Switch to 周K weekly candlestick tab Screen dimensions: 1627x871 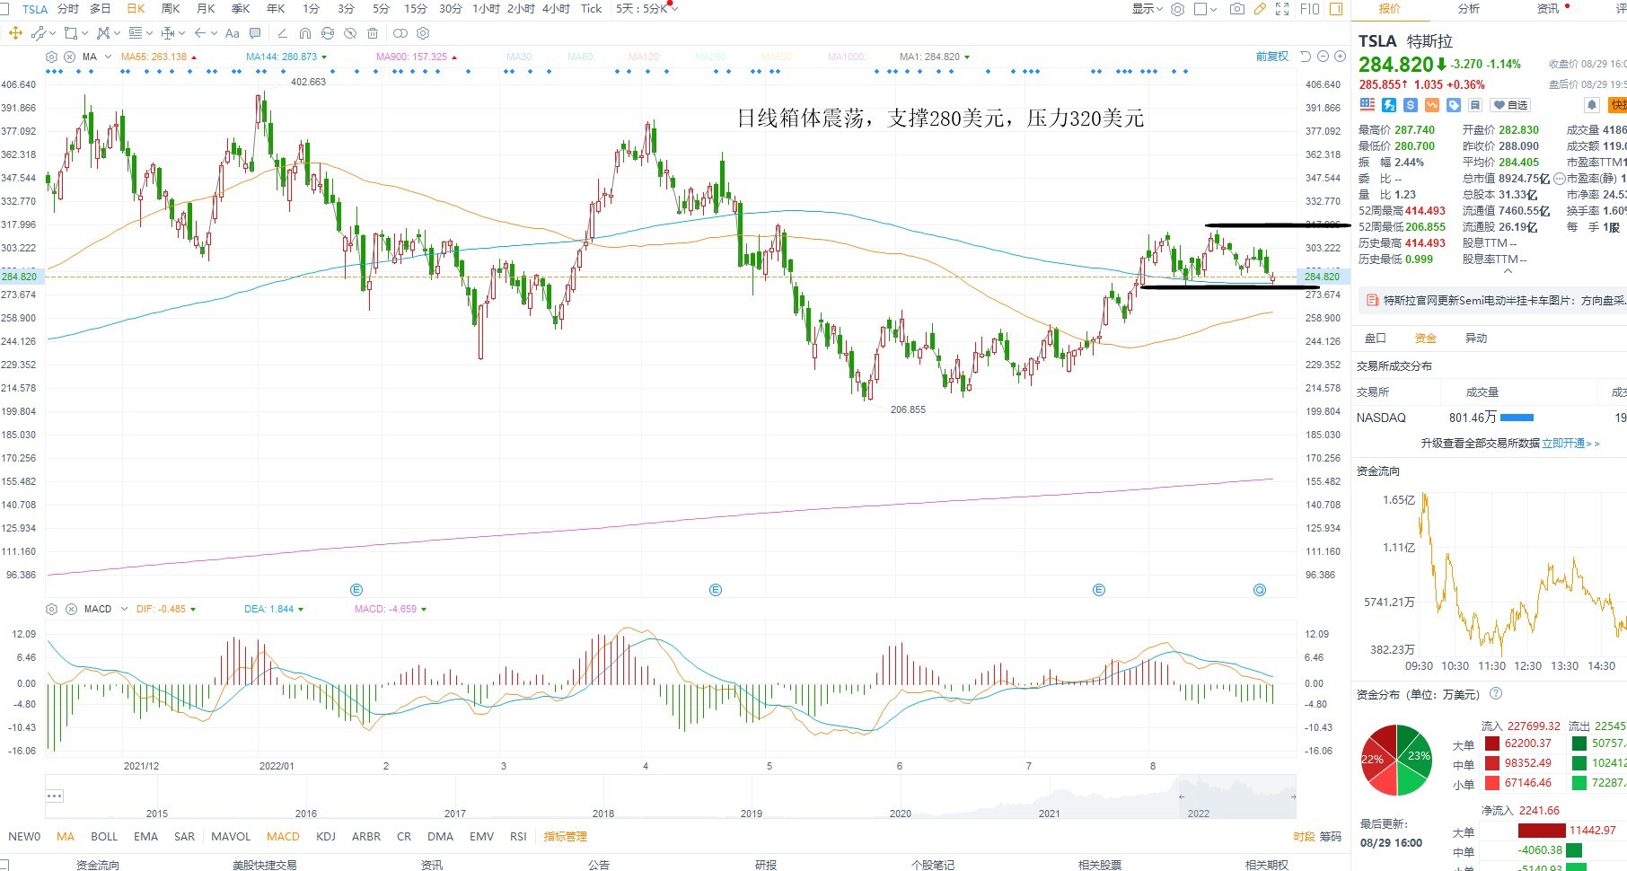171,9
